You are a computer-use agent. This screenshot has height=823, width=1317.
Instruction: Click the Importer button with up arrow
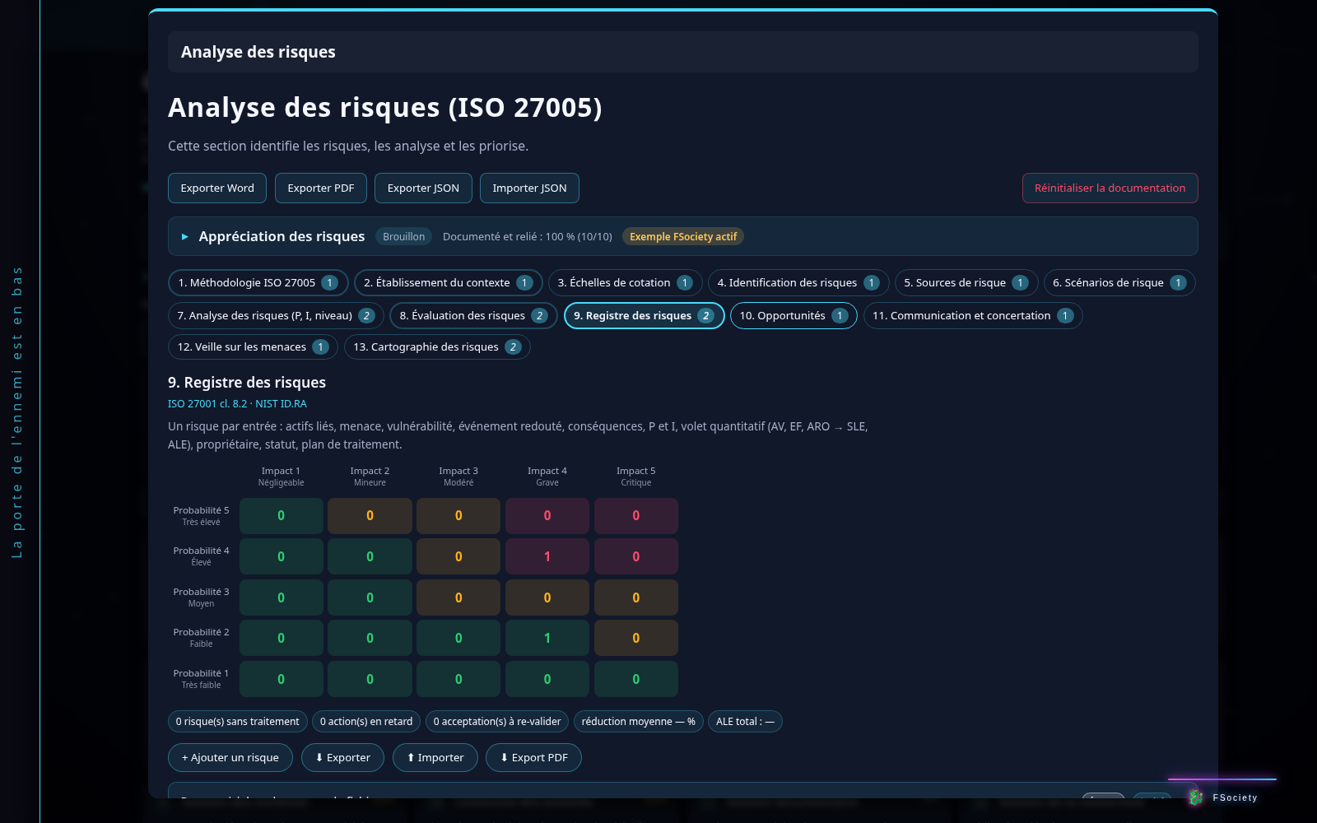435,757
